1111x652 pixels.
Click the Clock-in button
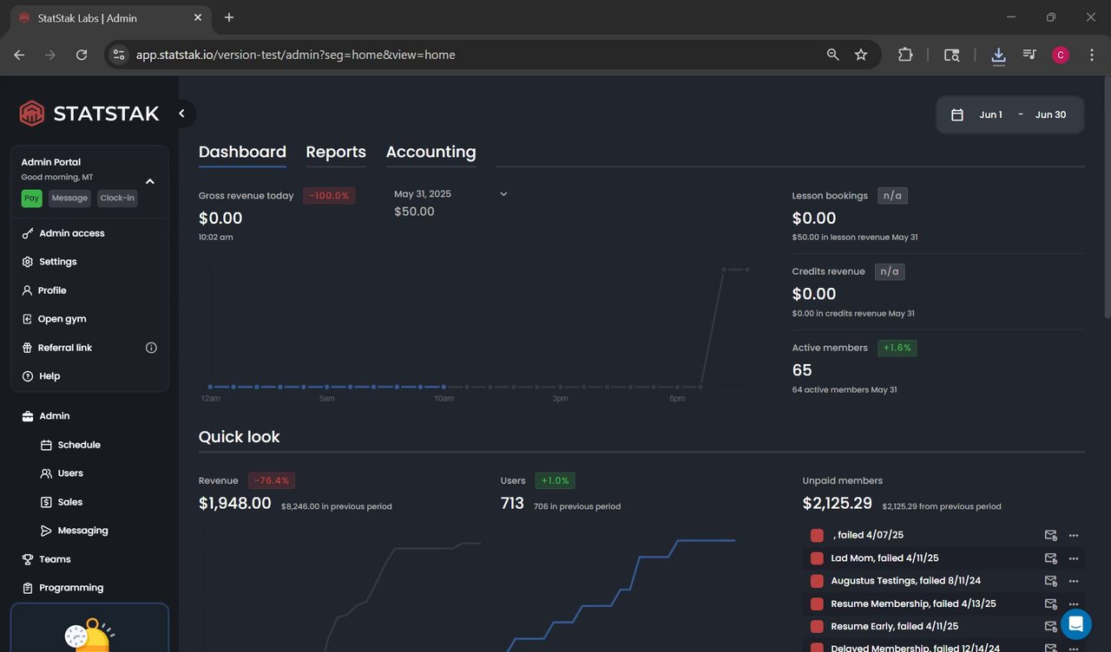pos(117,199)
